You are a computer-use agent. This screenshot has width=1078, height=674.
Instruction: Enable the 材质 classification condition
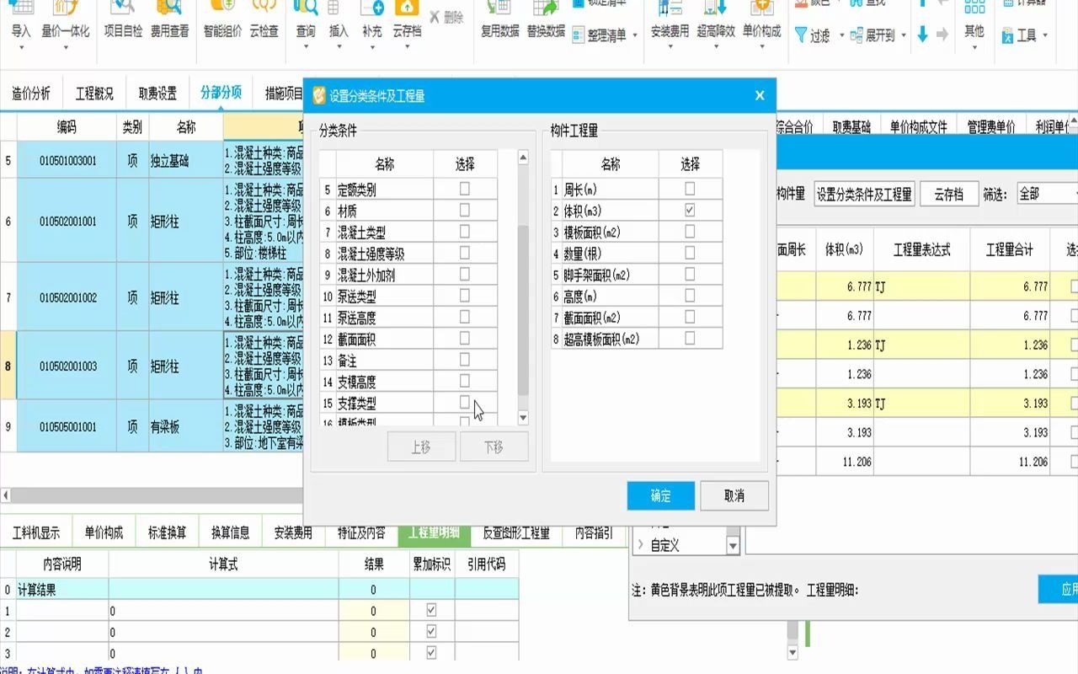coord(466,210)
